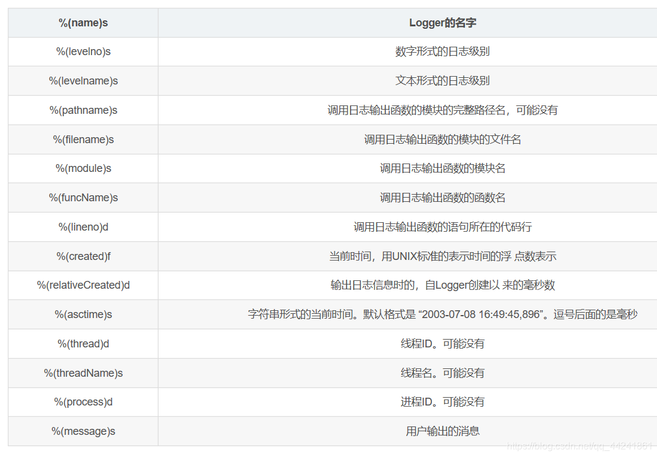Click the description with 2003-07-08 16:49:45,896
657x457 pixels.
[x=442, y=314]
